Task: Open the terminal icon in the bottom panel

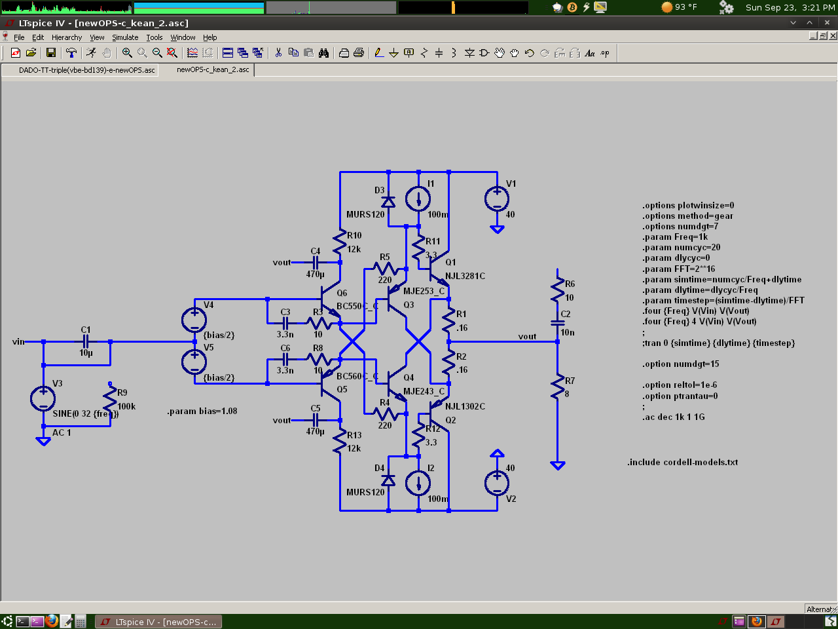Action: point(22,622)
